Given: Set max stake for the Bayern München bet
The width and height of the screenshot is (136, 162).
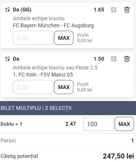Looking at the screenshot, I should pyautogui.click(x=64, y=38).
